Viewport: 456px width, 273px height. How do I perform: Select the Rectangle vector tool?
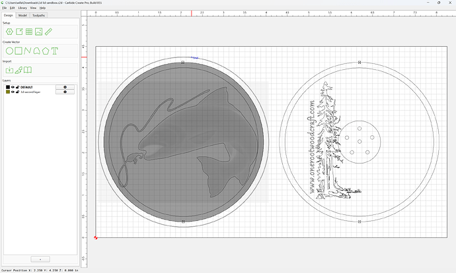coord(19,51)
